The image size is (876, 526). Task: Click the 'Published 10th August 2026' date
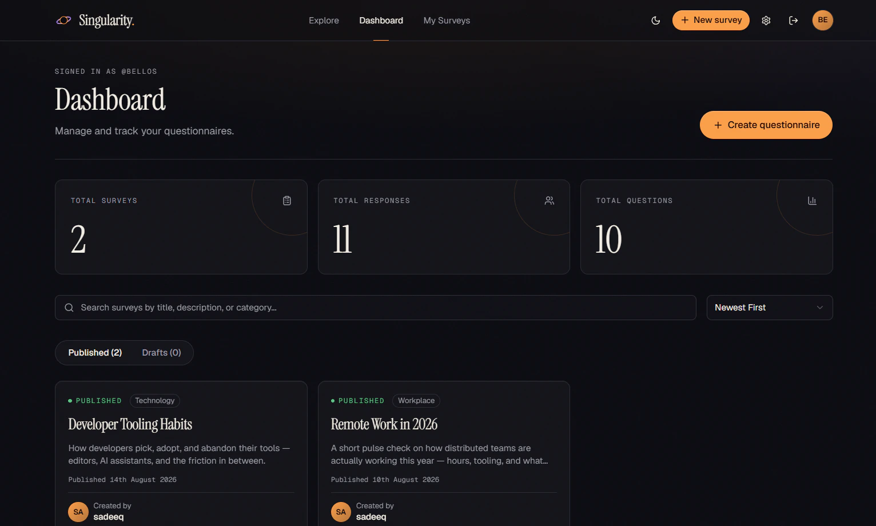click(x=385, y=480)
